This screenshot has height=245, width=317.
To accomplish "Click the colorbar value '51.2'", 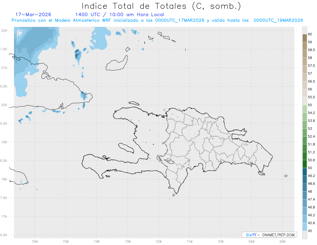I will 311,152.
